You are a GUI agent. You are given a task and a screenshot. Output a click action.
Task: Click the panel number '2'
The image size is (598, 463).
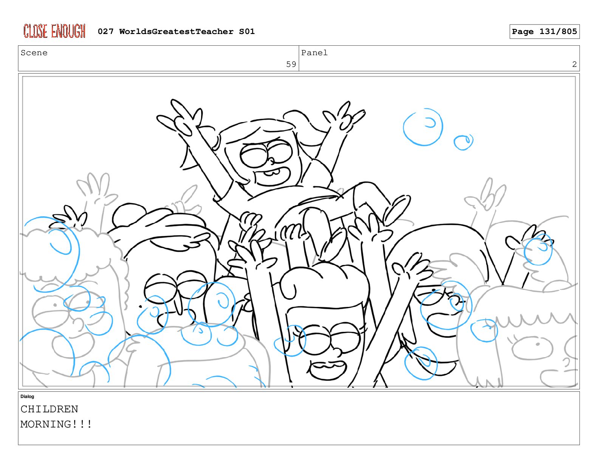(x=574, y=64)
